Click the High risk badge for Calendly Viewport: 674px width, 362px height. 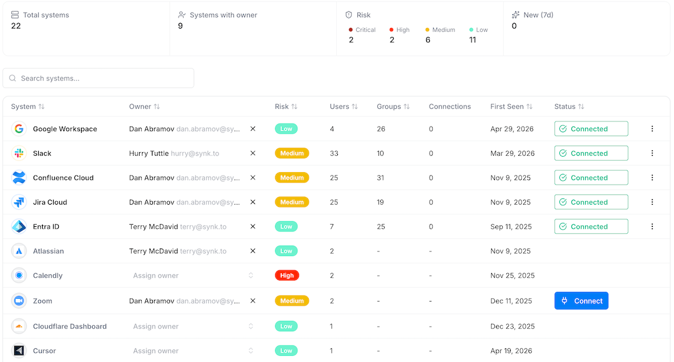point(286,276)
